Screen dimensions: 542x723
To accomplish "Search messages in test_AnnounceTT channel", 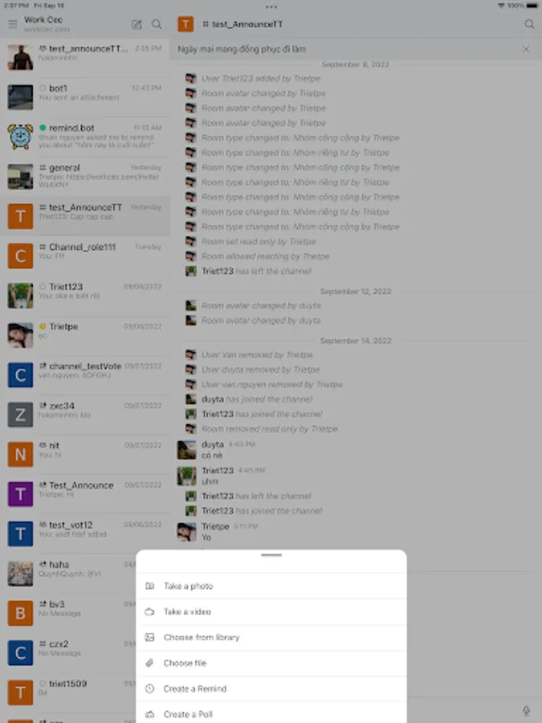I will click(529, 24).
